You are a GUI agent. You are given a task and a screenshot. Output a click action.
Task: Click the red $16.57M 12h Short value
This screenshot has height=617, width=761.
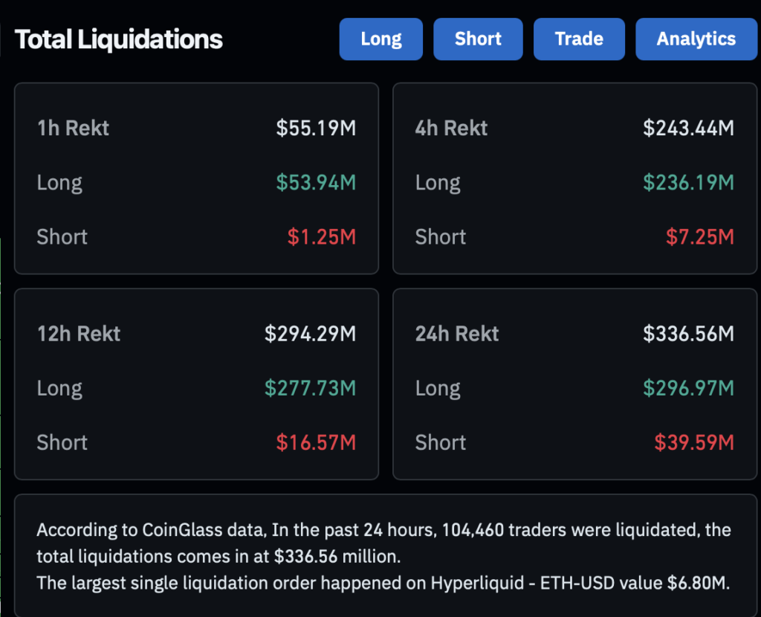(x=316, y=442)
